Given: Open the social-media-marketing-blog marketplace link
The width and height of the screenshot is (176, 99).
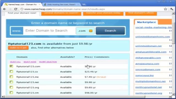Looking at the screenshot, I should [x=153, y=27].
